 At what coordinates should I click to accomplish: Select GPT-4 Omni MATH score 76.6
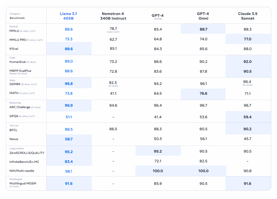pos(203,93)
